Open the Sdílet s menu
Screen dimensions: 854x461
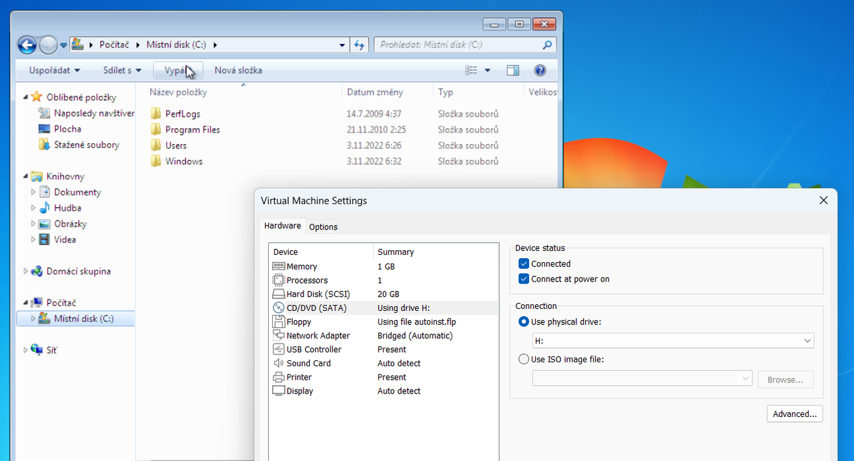[122, 70]
